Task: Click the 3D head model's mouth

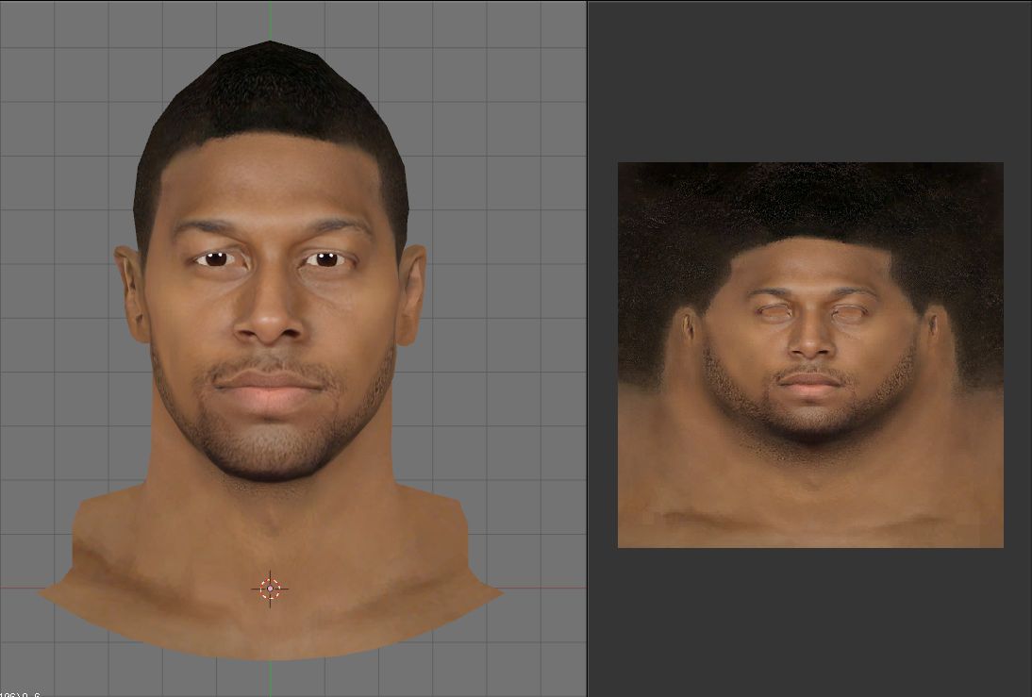Action: (x=271, y=383)
